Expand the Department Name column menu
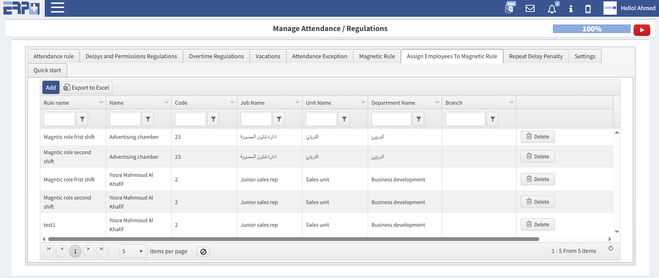 pos(437,103)
